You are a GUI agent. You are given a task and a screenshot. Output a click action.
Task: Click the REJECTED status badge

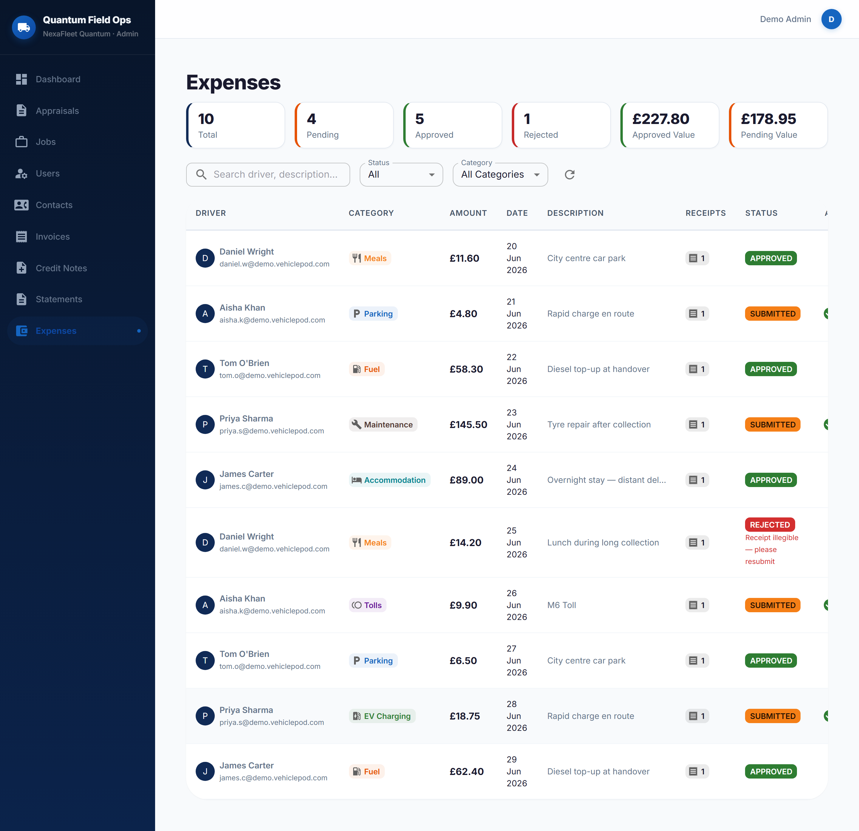point(770,524)
